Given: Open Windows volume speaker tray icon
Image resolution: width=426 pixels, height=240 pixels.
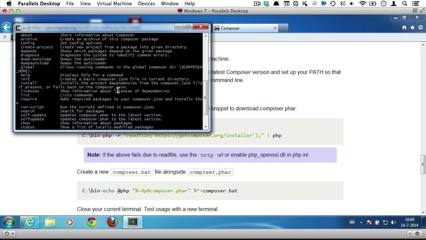Looking at the screenshot, I should (393, 223).
